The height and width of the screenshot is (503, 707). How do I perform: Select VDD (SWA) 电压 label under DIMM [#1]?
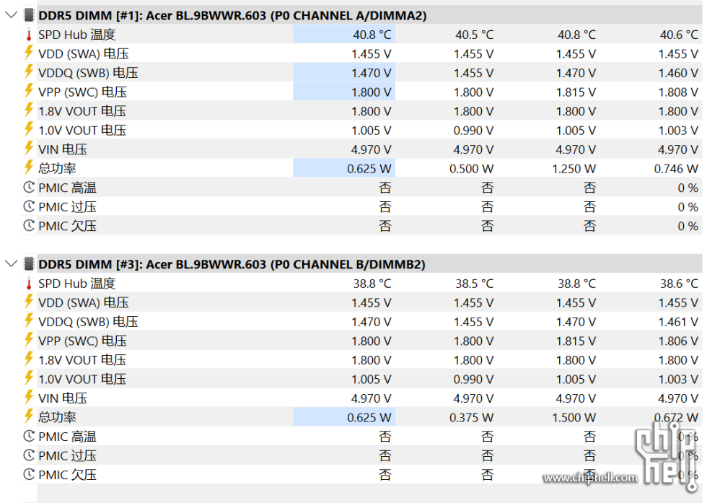(84, 53)
